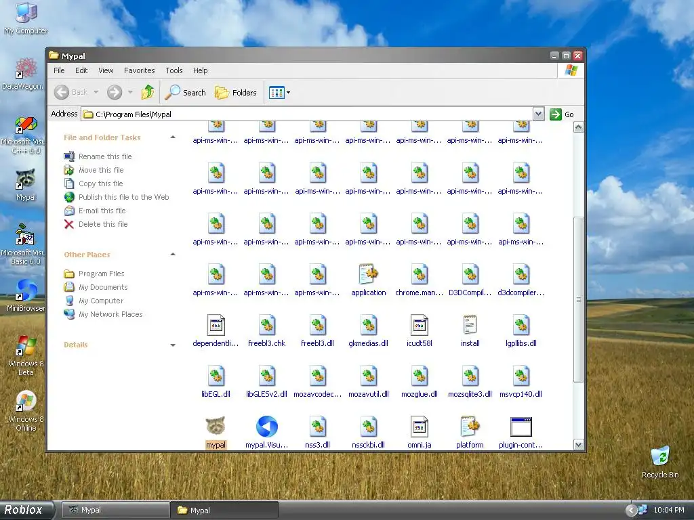
Task: Expand the Details panel
Action: (x=173, y=345)
